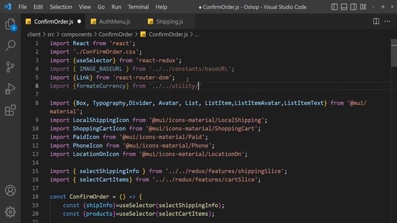
Task: Open the Accounts menu icon
Action: click(x=10, y=190)
